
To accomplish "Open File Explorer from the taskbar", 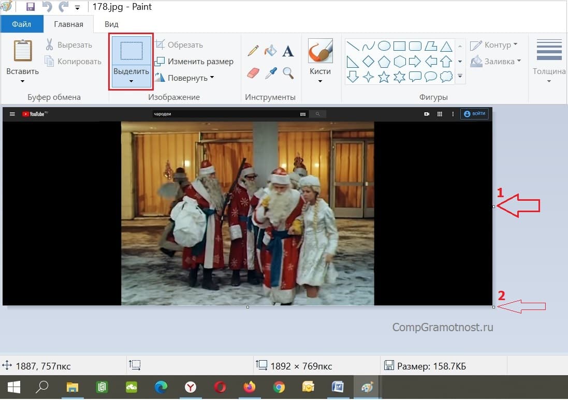I will (72, 388).
